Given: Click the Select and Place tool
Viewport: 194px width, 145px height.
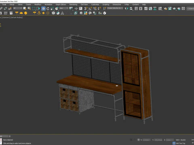Looking at the screenshot, I should (x=57, y=8).
